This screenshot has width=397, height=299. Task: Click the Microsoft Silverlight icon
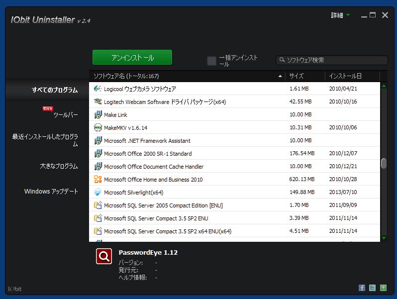tap(98, 192)
